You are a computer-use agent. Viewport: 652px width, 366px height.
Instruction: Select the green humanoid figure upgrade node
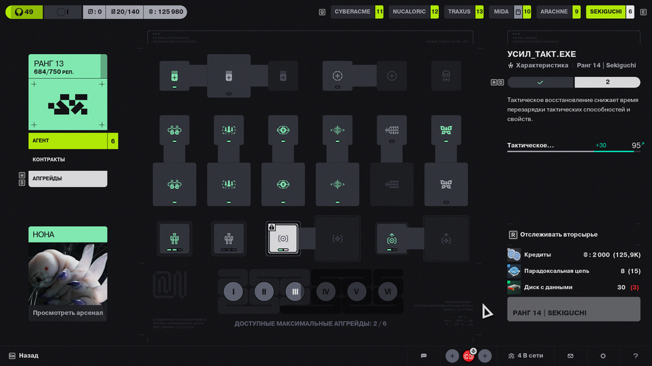[174, 238]
